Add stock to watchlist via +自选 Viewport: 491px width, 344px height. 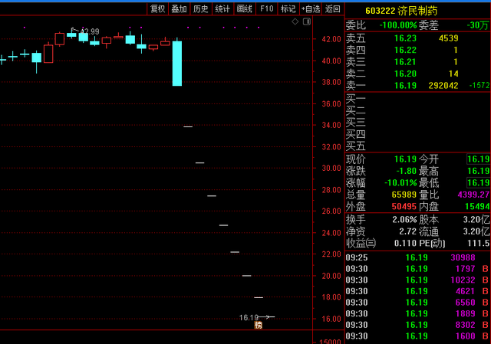311,9
